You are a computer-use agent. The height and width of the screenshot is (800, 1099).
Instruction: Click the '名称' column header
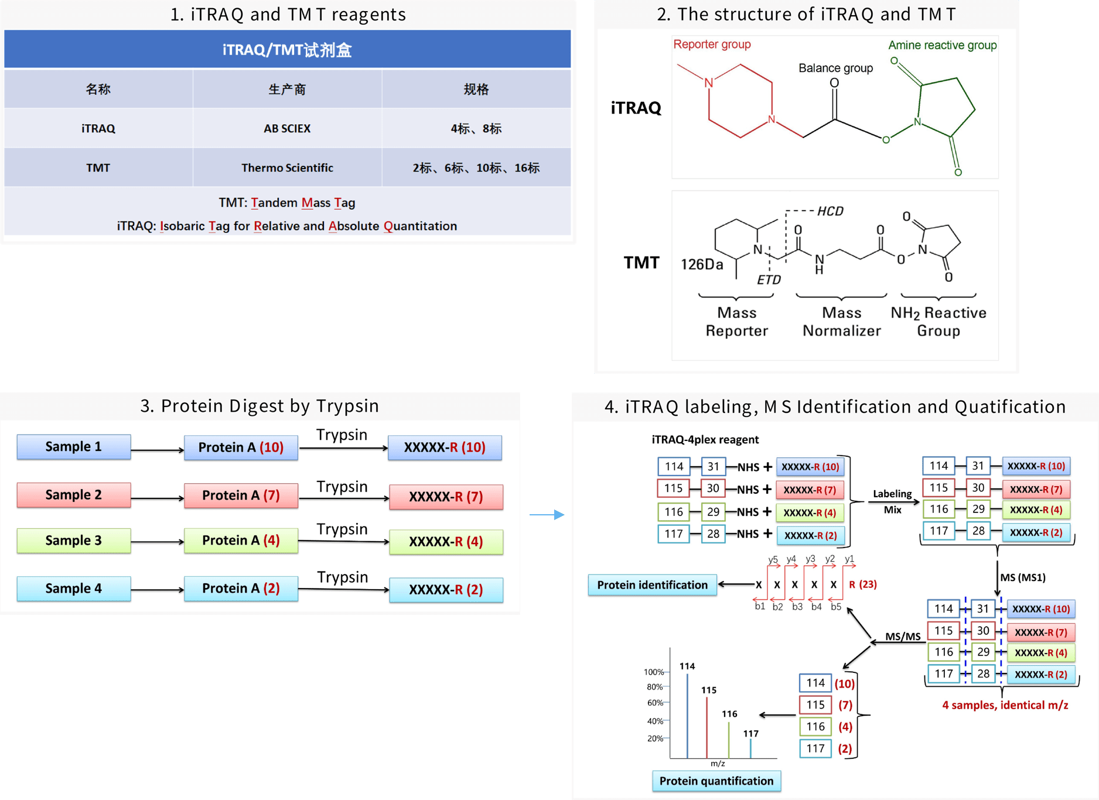(x=98, y=89)
